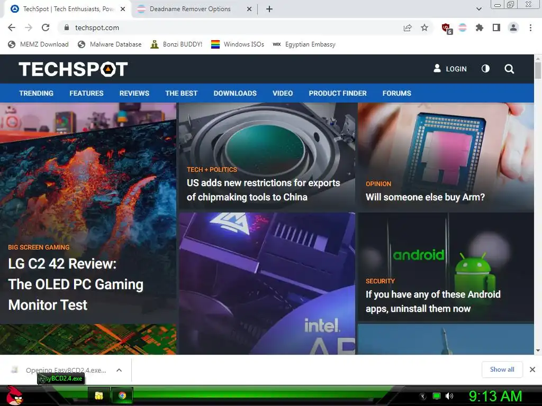Open the file explorer taskbar icon

click(x=99, y=395)
